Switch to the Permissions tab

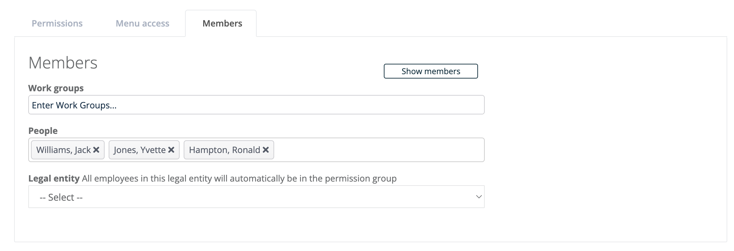pos(57,23)
